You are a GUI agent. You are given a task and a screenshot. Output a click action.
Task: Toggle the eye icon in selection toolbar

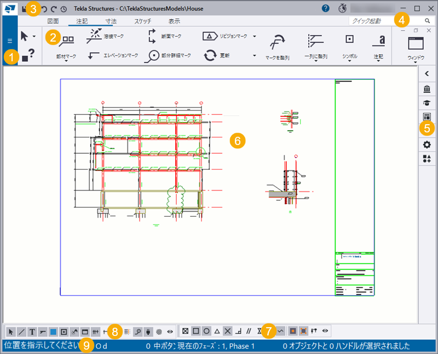coord(170,332)
